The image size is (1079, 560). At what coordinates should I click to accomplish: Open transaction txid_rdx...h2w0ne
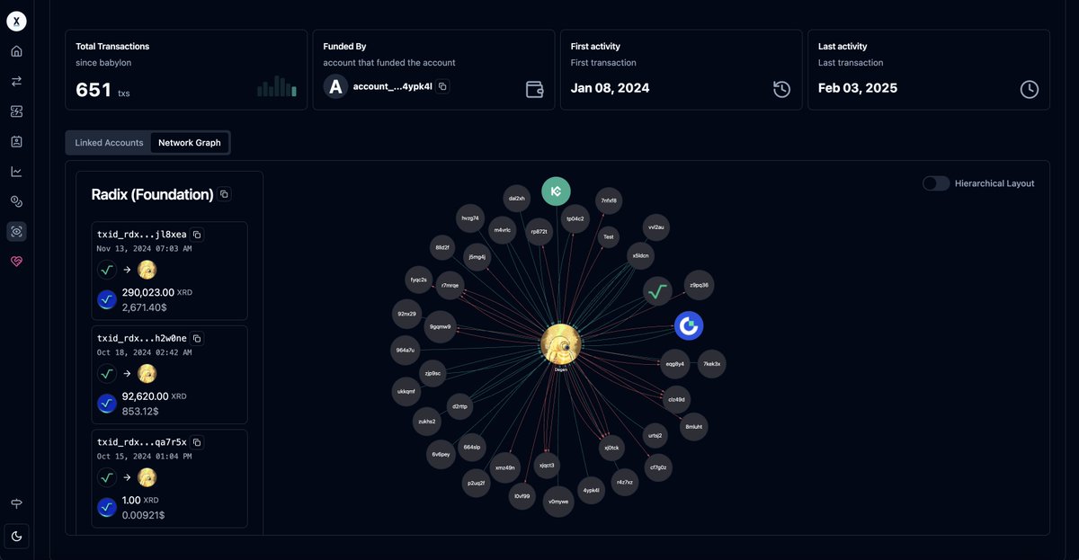(x=142, y=338)
